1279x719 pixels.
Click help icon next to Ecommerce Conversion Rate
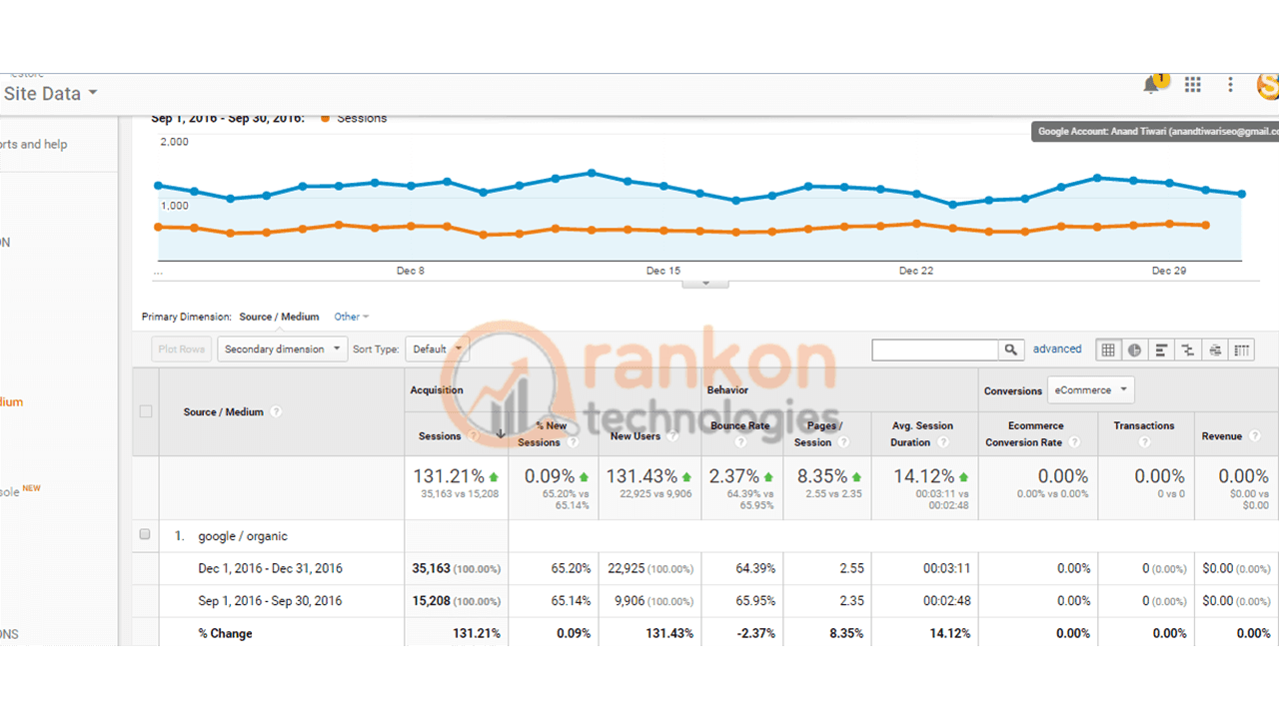click(1073, 442)
